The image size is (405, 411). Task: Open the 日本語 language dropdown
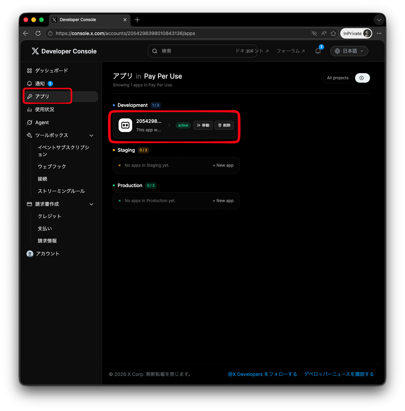click(349, 51)
